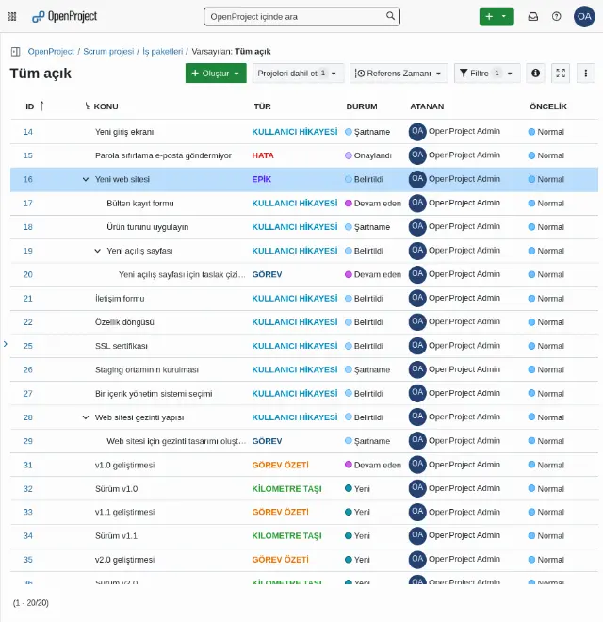Click the hierarchy mode icon beside KONU
603x622 pixels.
(x=87, y=106)
